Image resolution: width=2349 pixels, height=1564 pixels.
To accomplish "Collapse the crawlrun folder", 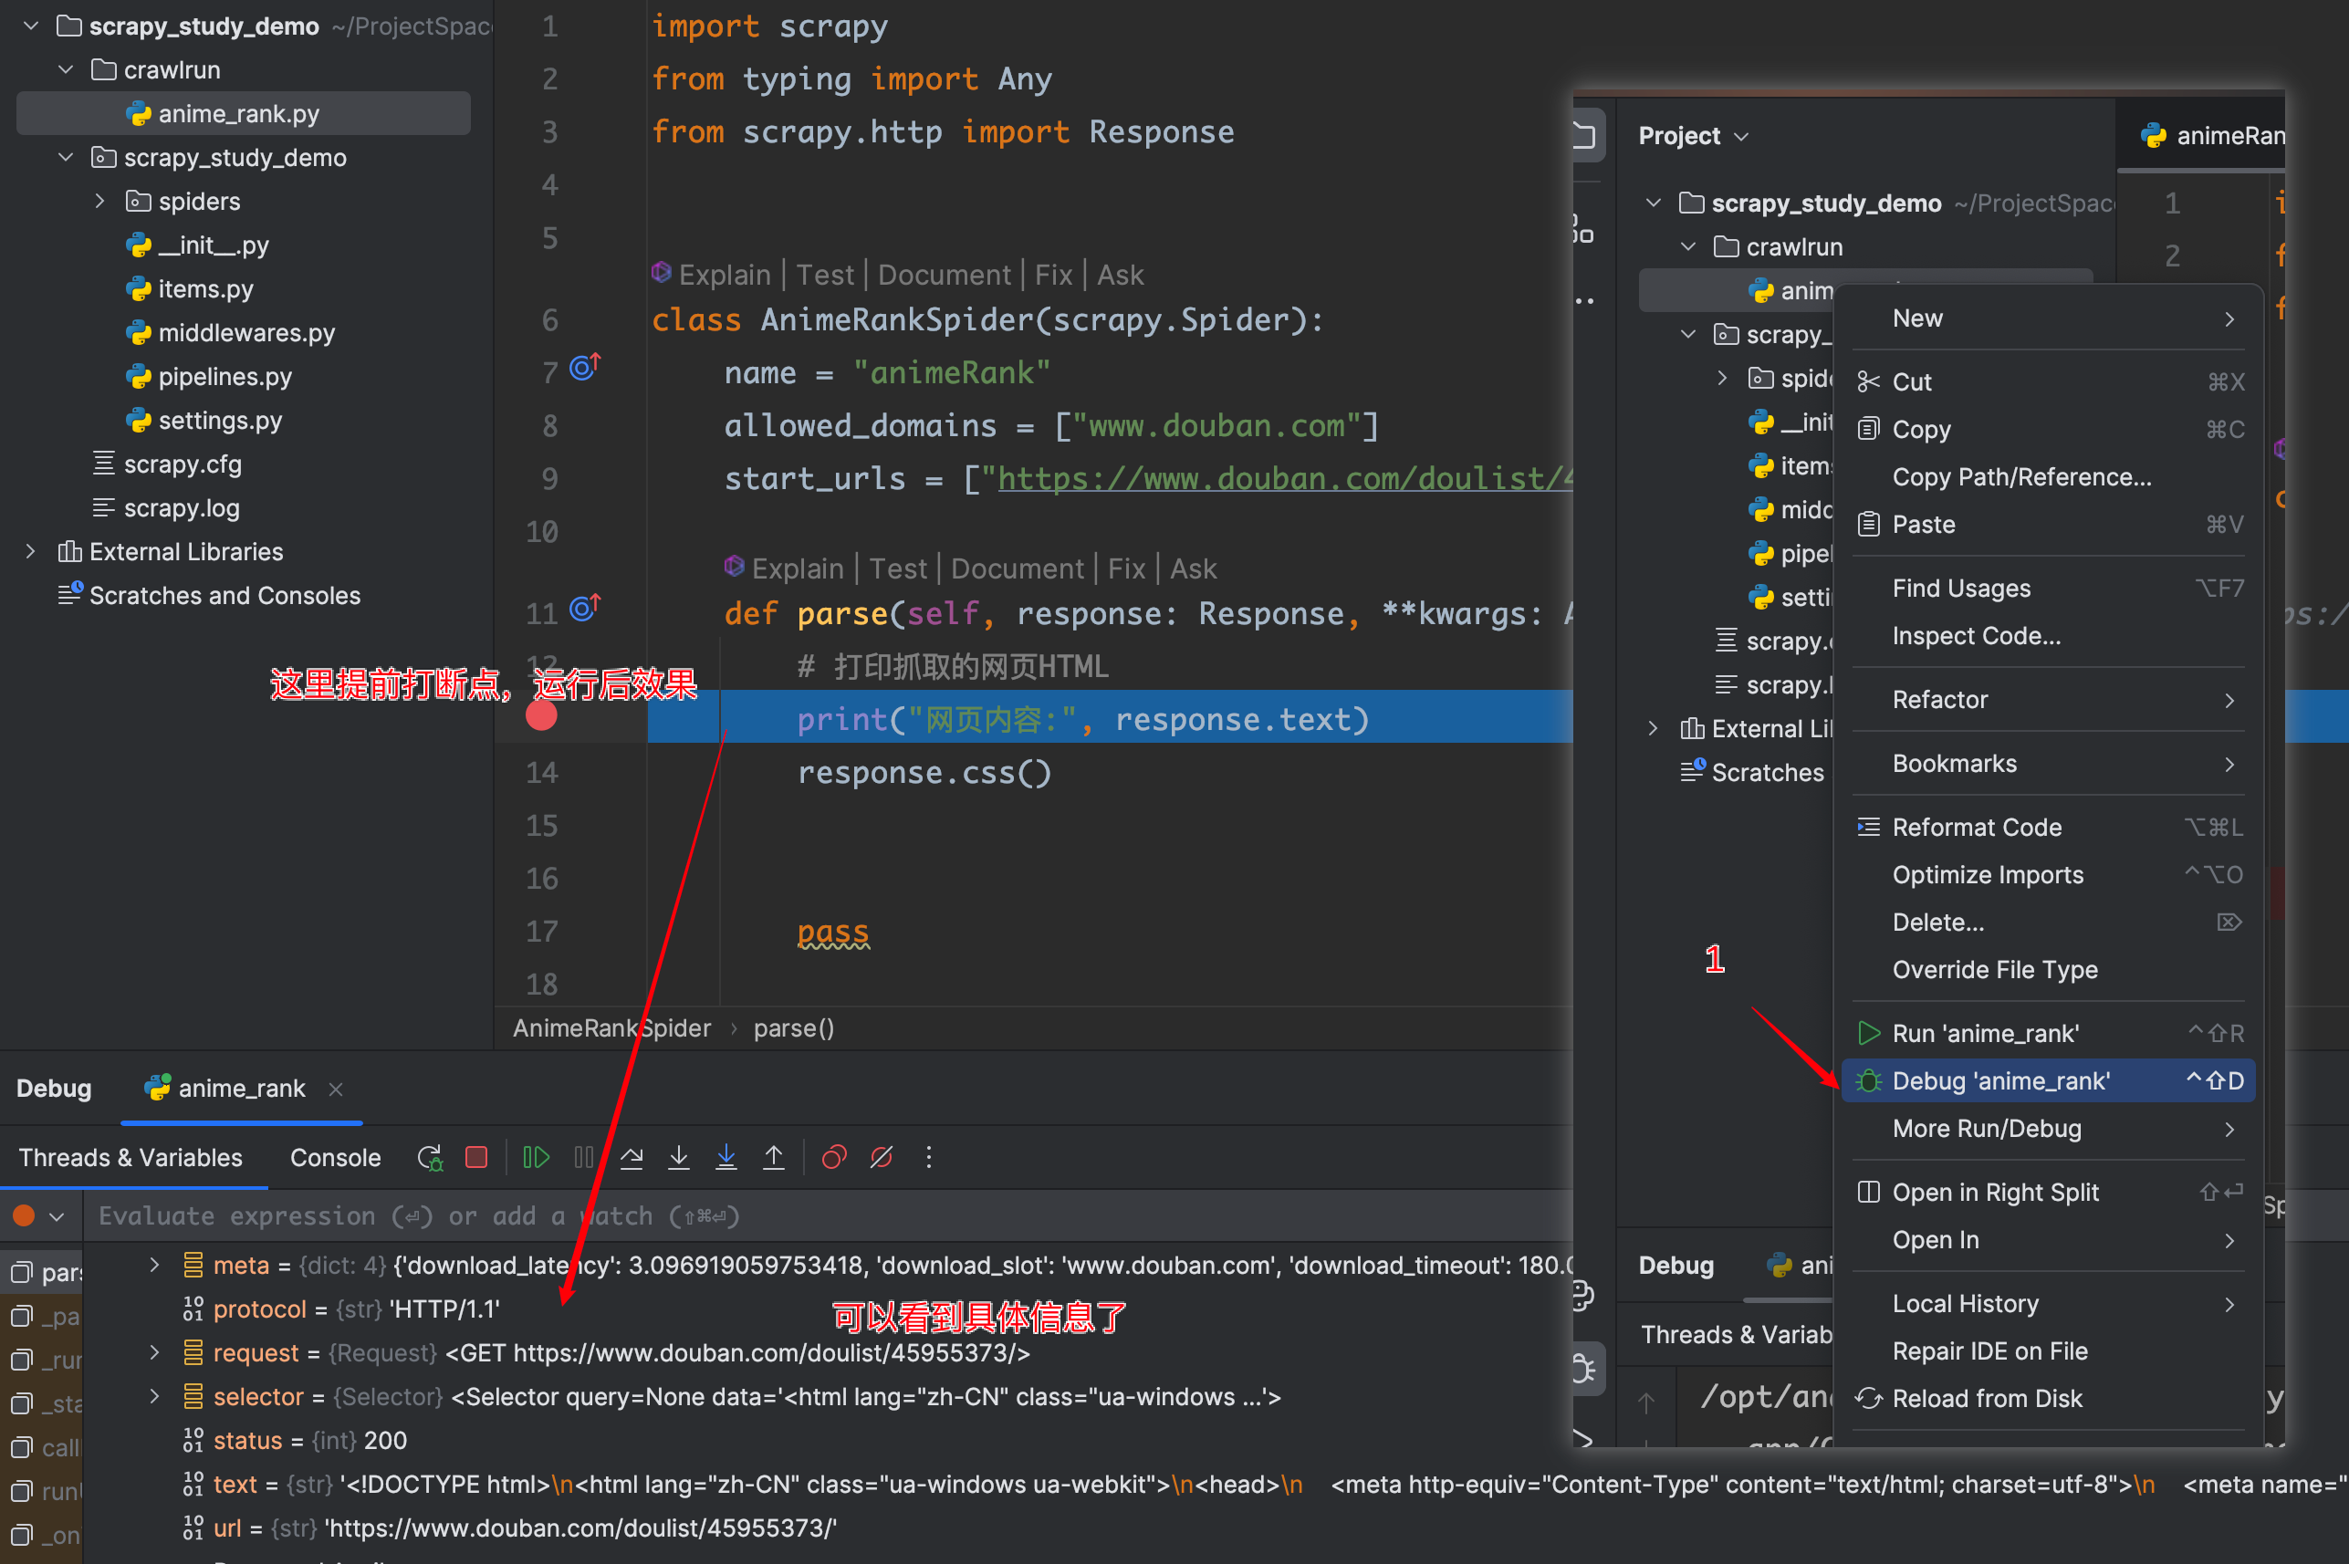I will pyautogui.click(x=66, y=70).
